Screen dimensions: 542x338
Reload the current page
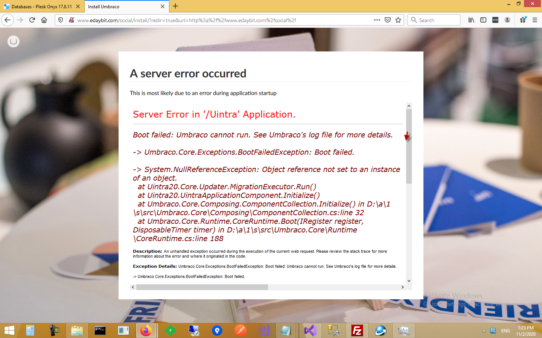pos(32,20)
